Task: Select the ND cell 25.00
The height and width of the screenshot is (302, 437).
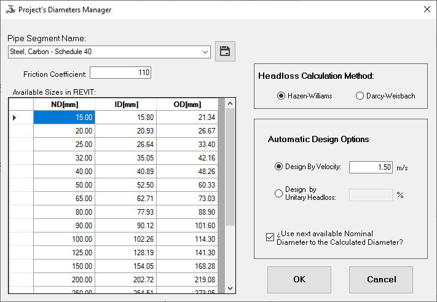Action: coord(65,145)
